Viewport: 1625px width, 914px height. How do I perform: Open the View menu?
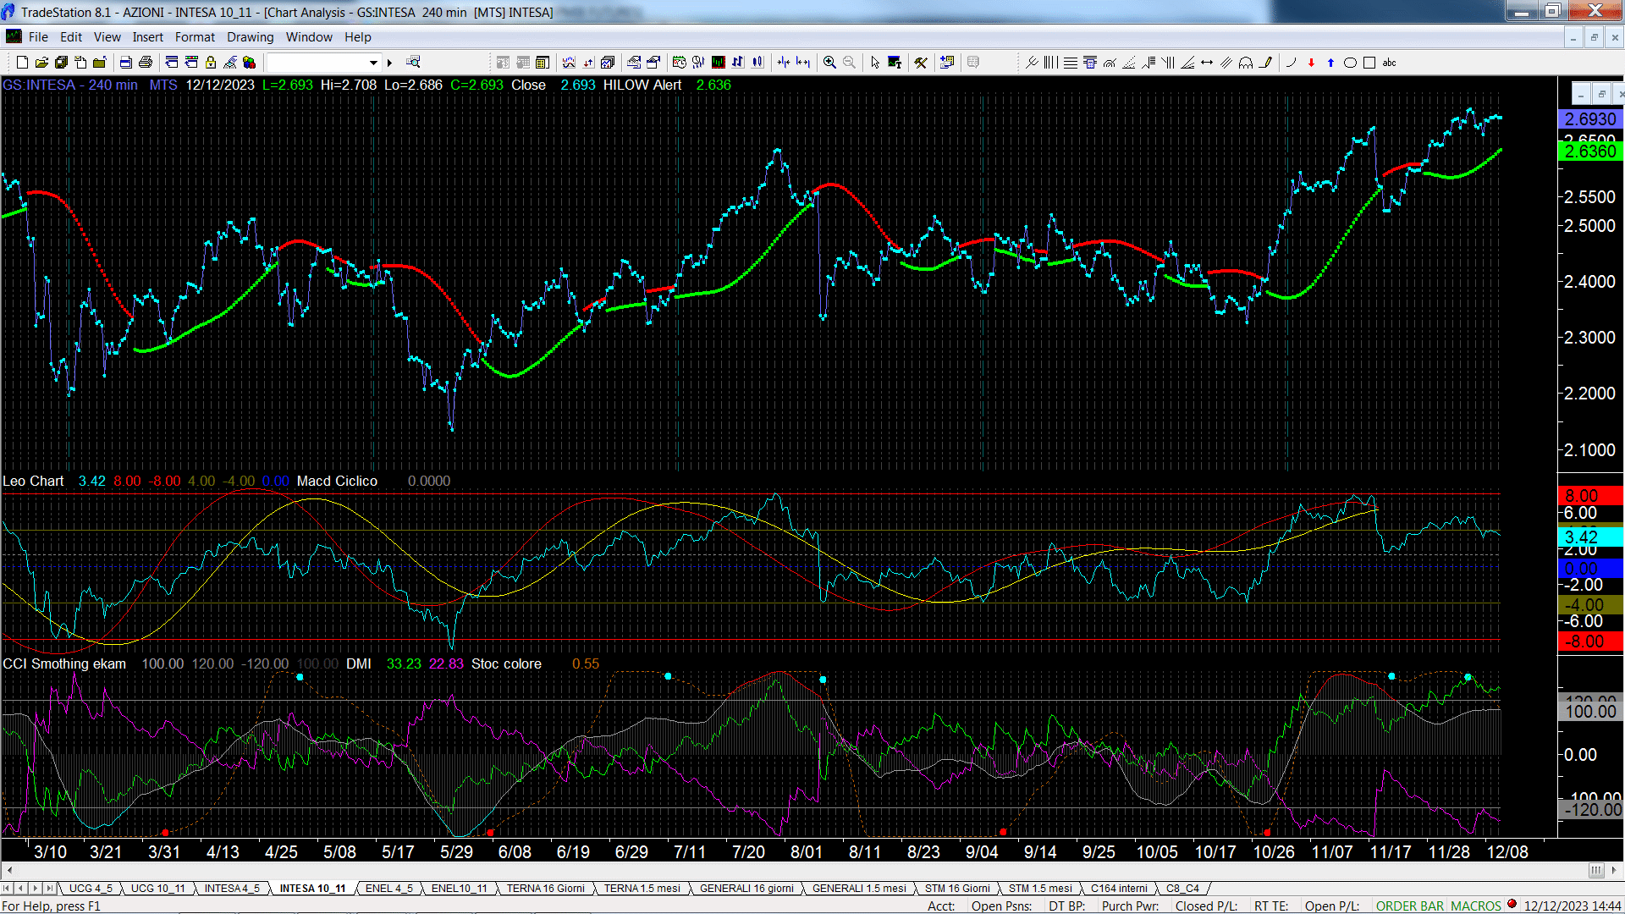[107, 37]
